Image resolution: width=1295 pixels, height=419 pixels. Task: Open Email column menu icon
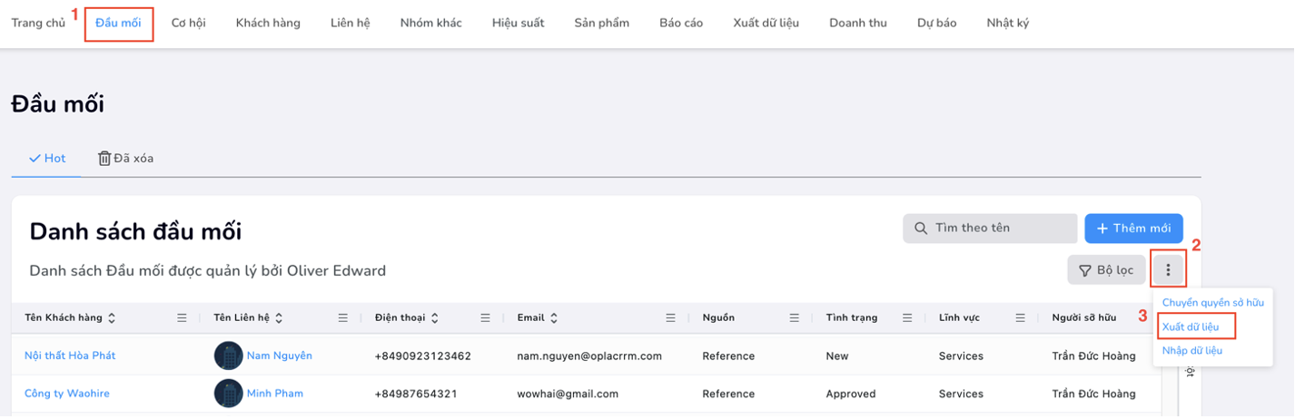pos(671,318)
